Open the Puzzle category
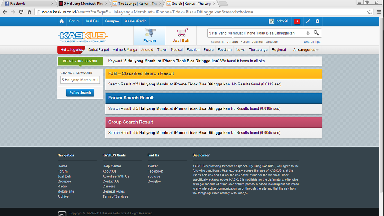384x216 pixels. click(x=209, y=50)
